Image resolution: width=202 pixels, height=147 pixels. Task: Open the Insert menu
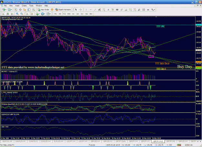(x=17, y=6)
